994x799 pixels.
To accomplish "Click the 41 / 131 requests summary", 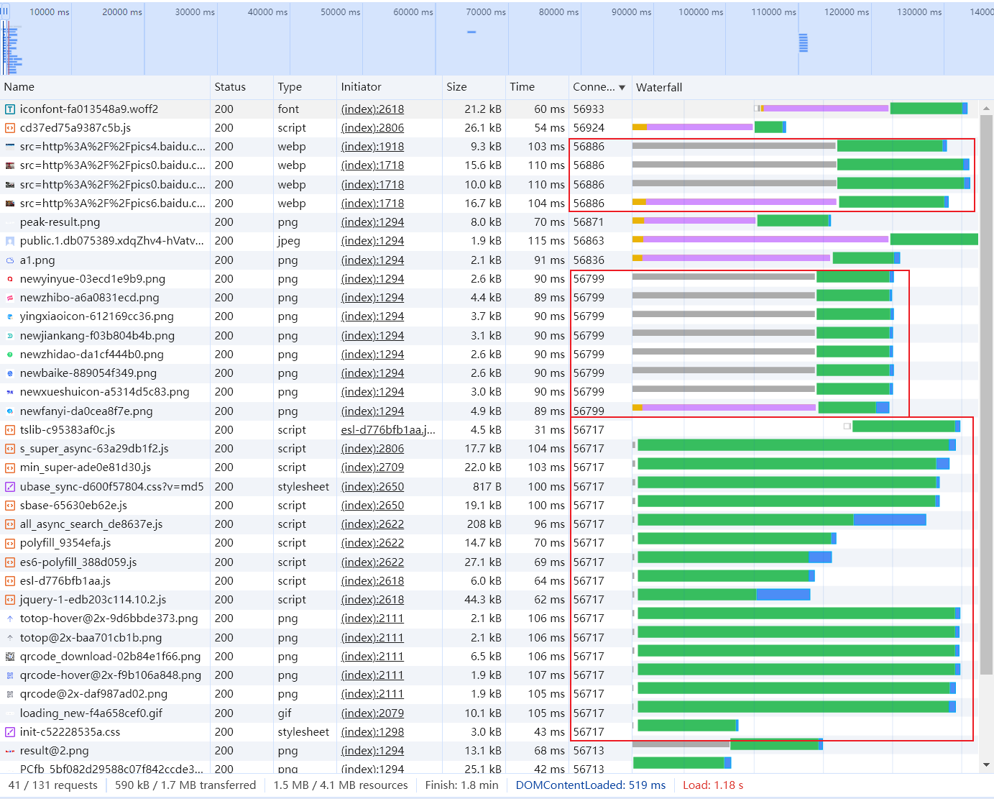I will click(x=53, y=785).
